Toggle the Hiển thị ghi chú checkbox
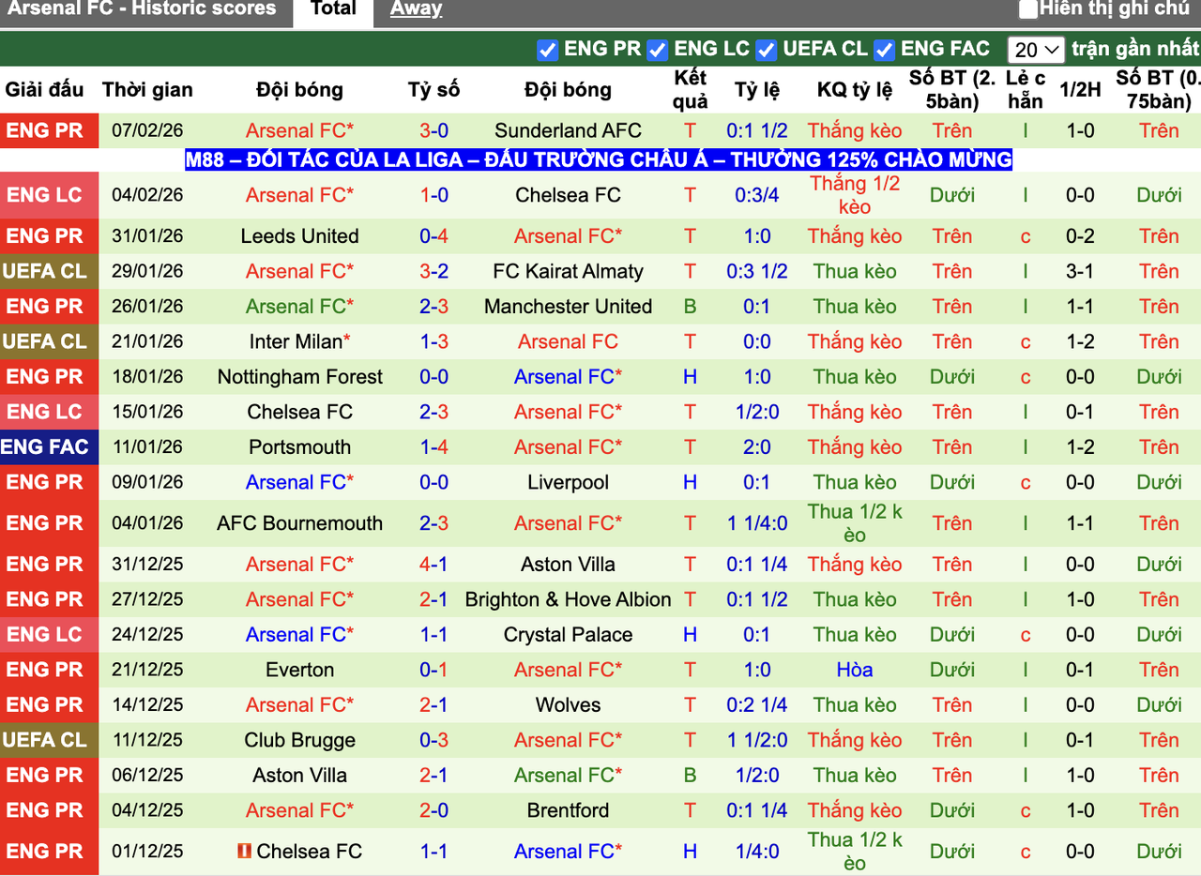 [1028, 9]
